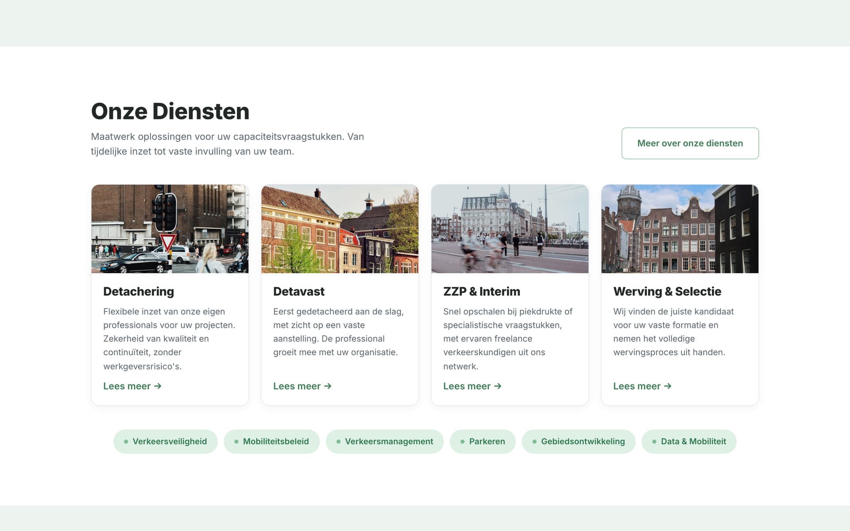Open the Detachering 'Lees meer' link
Viewport: 850px width, 531px height.
pyautogui.click(x=132, y=386)
